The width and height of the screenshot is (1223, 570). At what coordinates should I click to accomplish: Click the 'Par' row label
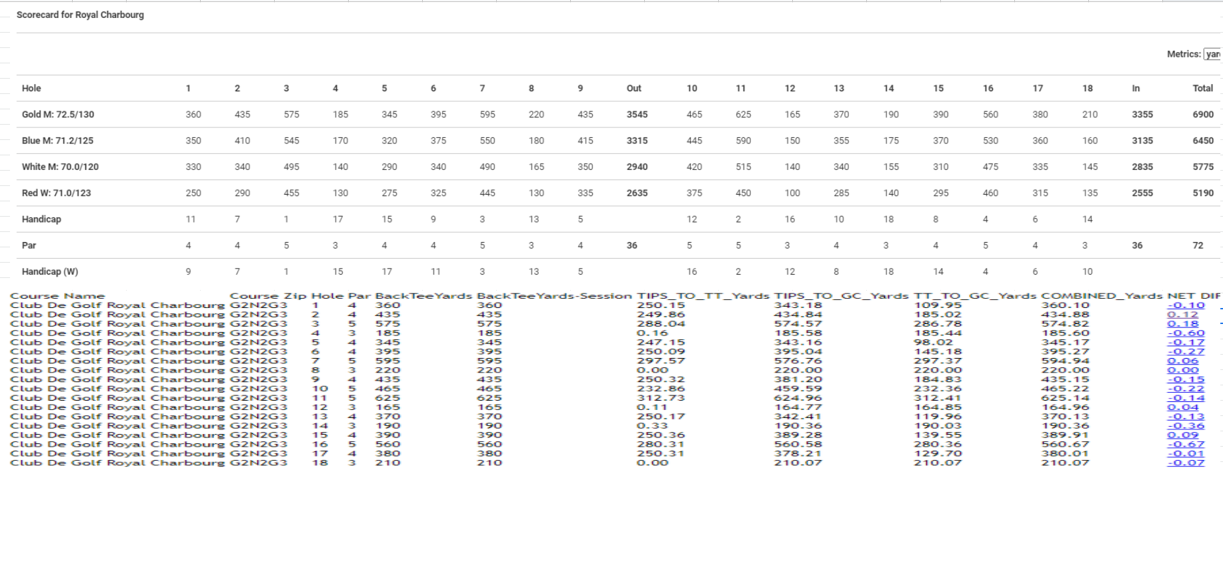[x=29, y=245]
